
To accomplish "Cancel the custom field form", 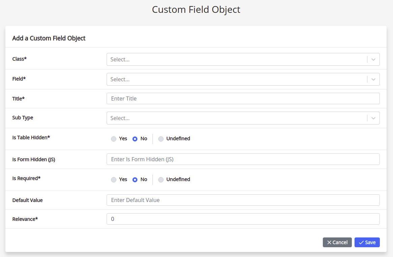I will 337,242.
